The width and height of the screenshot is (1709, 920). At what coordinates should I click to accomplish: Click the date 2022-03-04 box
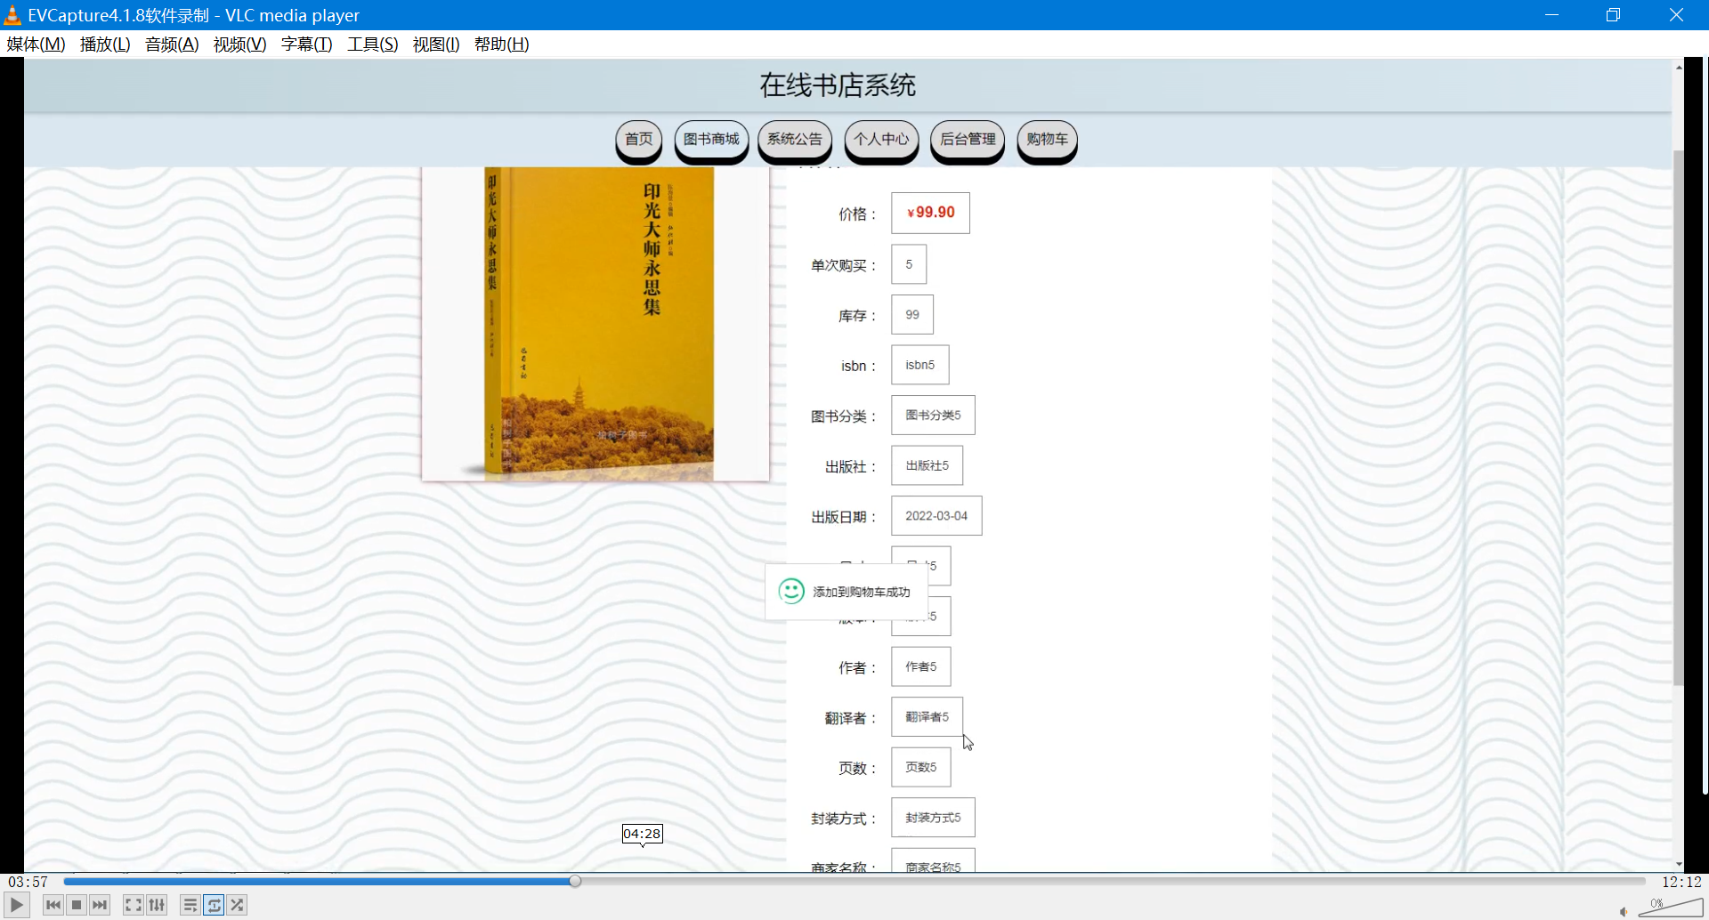[x=936, y=516]
